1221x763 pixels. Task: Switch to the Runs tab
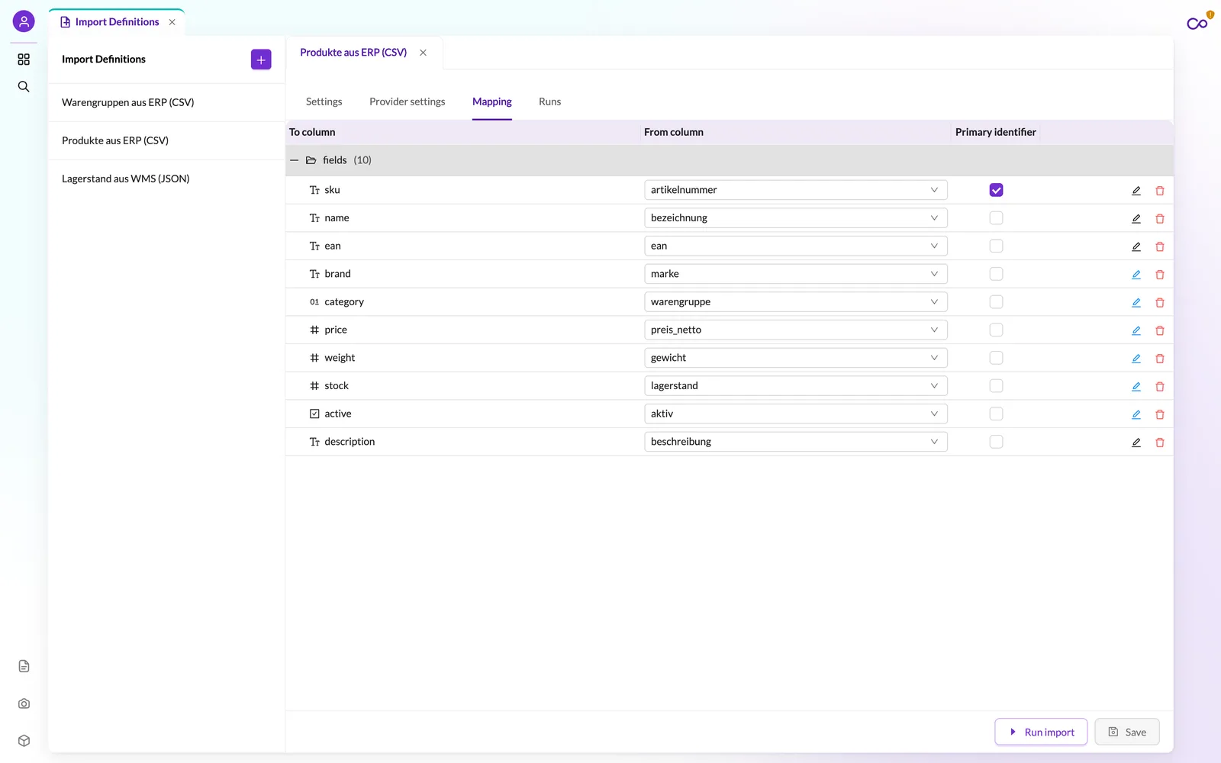coord(549,101)
